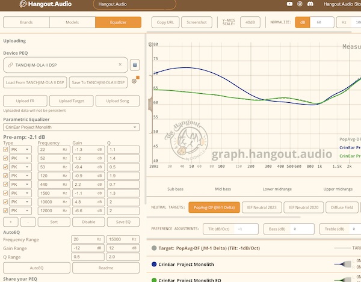
Task: Open the PK type dropdown of 1500 Hz filter
Action: [x=20, y=193]
